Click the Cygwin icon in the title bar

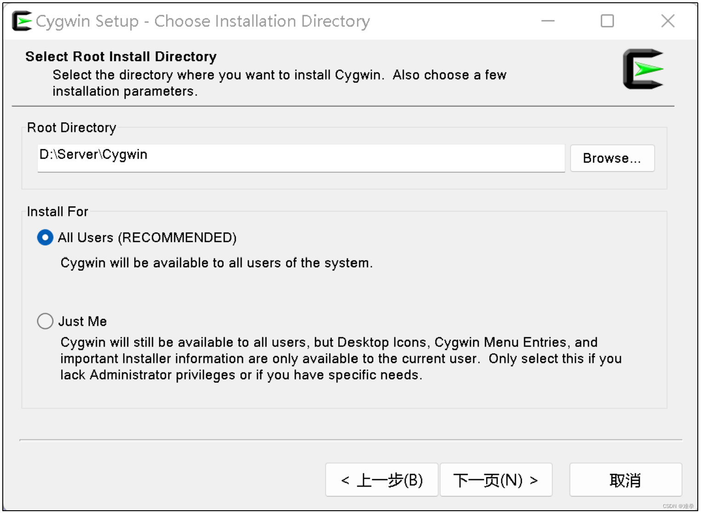coord(22,21)
